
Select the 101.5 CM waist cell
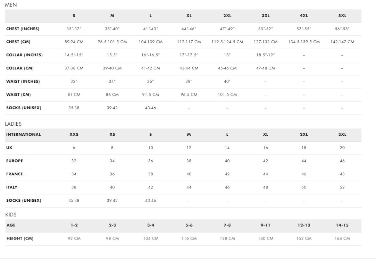click(x=227, y=94)
